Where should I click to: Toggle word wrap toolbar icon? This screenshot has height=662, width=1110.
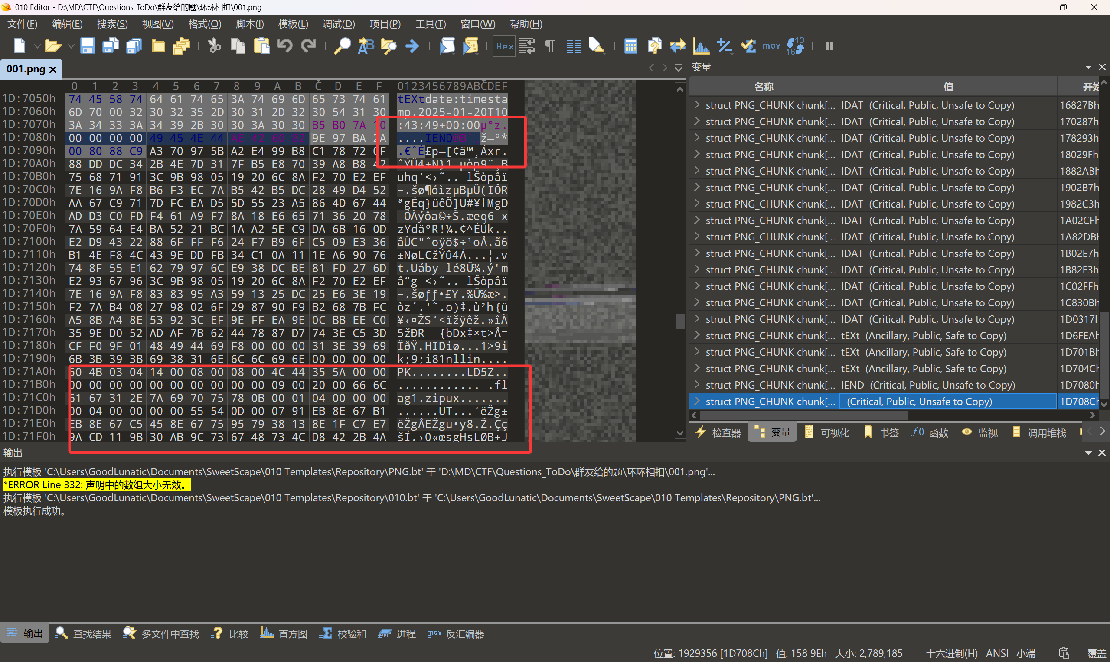(x=527, y=45)
